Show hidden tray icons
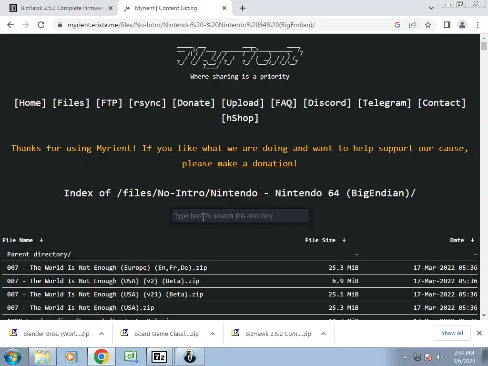The image size is (488, 366). click(405, 357)
